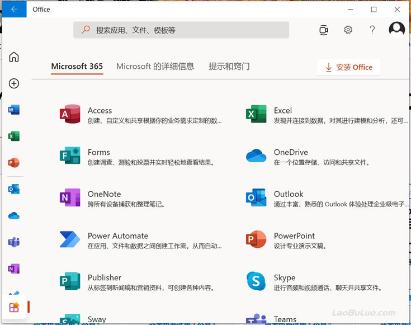The width and height of the screenshot is (411, 325).
Task: Click the OneDrive cloud icon in the list
Action: [x=256, y=156]
